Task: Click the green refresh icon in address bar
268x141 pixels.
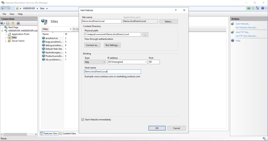Action: [249, 8]
